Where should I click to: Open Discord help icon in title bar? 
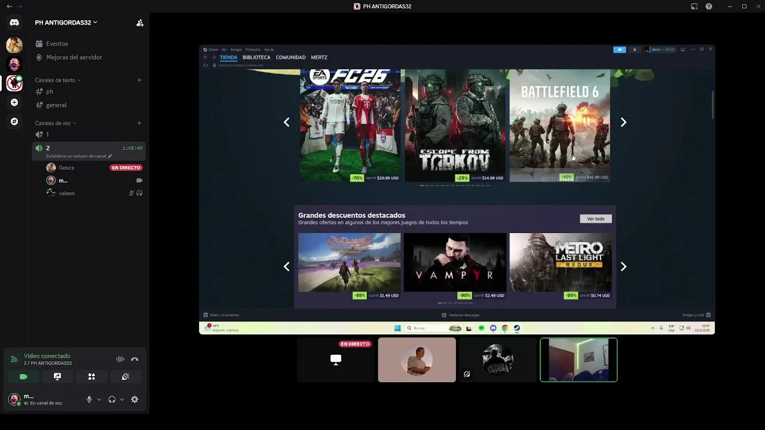click(x=709, y=7)
